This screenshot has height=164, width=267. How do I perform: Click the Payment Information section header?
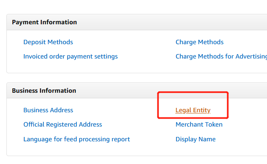(44, 22)
